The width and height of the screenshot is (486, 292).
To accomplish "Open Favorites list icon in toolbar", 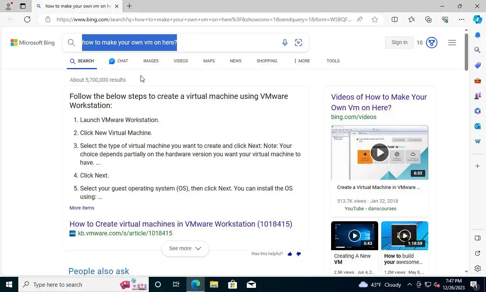I will coord(412,19).
